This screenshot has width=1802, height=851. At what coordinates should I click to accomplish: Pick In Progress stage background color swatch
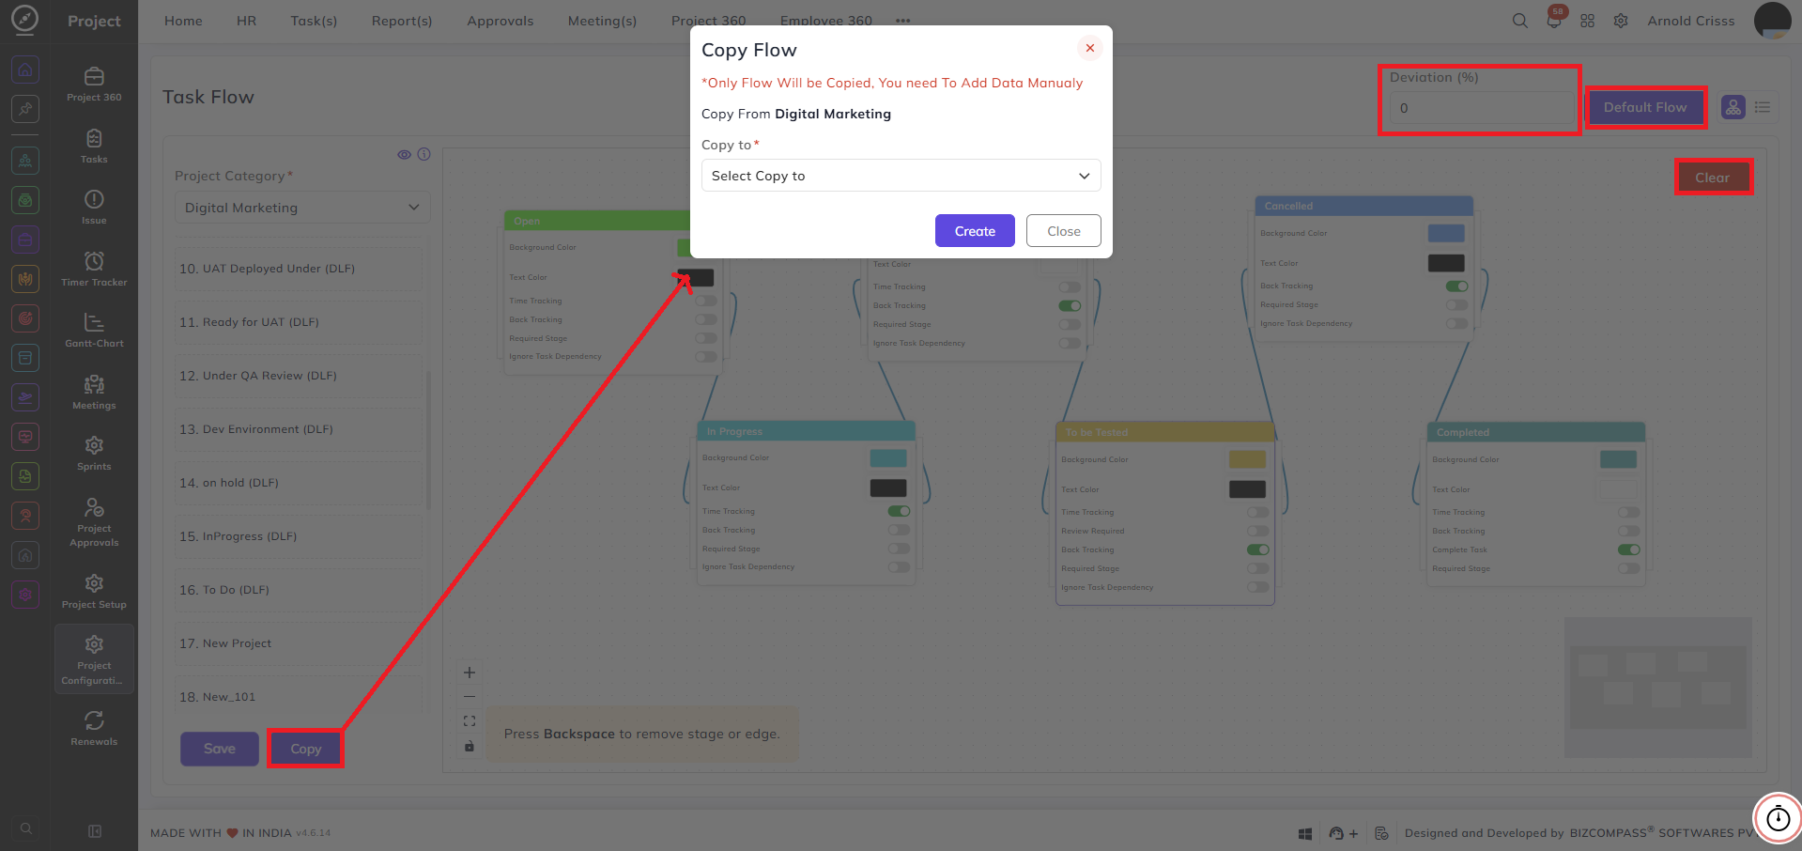(888, 458)
